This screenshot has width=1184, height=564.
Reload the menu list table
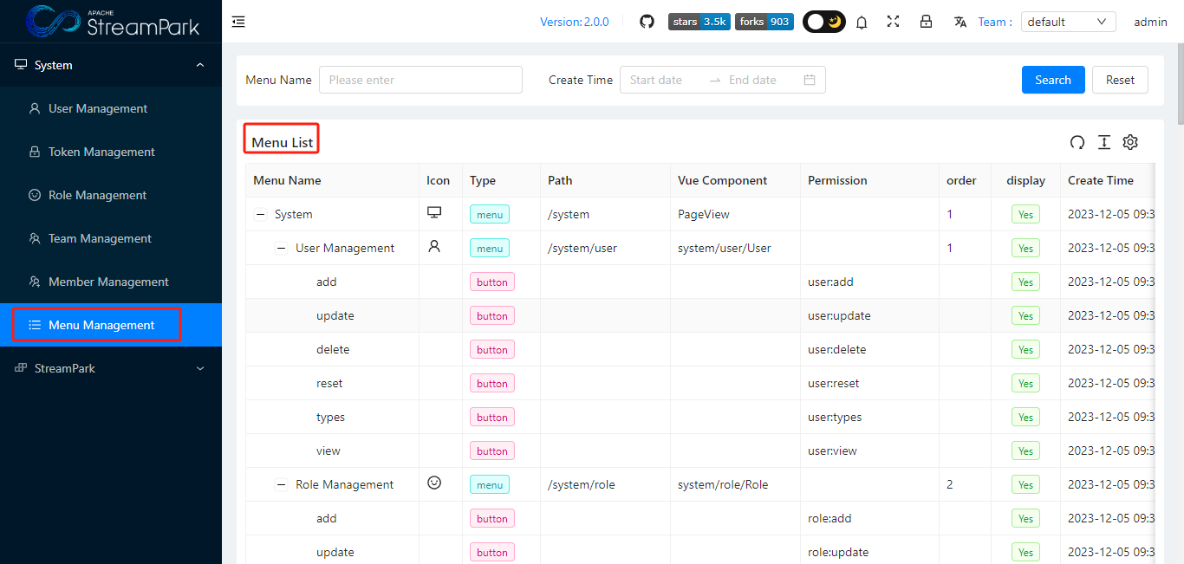pyautogui.click(x=1077, y=142)
